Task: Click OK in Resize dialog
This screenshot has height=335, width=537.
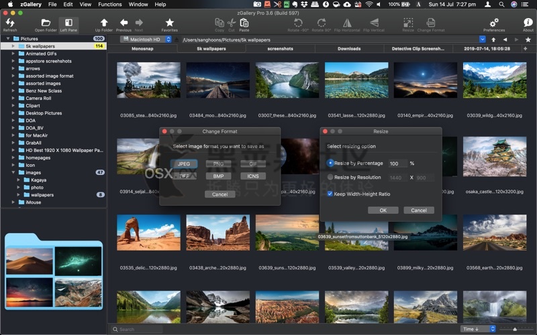Action: coord(383,210)
